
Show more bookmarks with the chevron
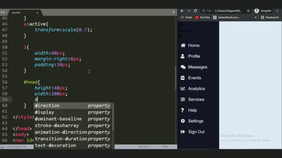[256, 18]
